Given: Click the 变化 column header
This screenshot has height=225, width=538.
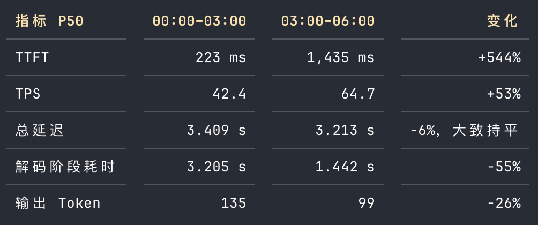Looking at the screenshot, I should tap(502, 21).
